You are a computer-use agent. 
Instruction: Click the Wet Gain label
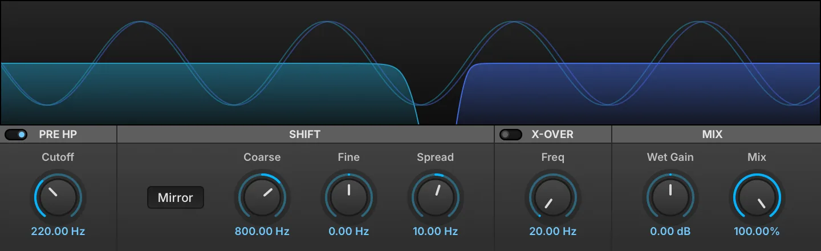pyautogui.click(x=670, y=157)
